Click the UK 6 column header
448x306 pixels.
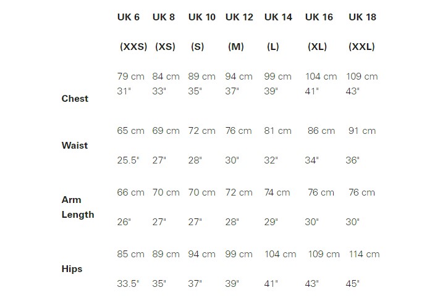[129, 17]
